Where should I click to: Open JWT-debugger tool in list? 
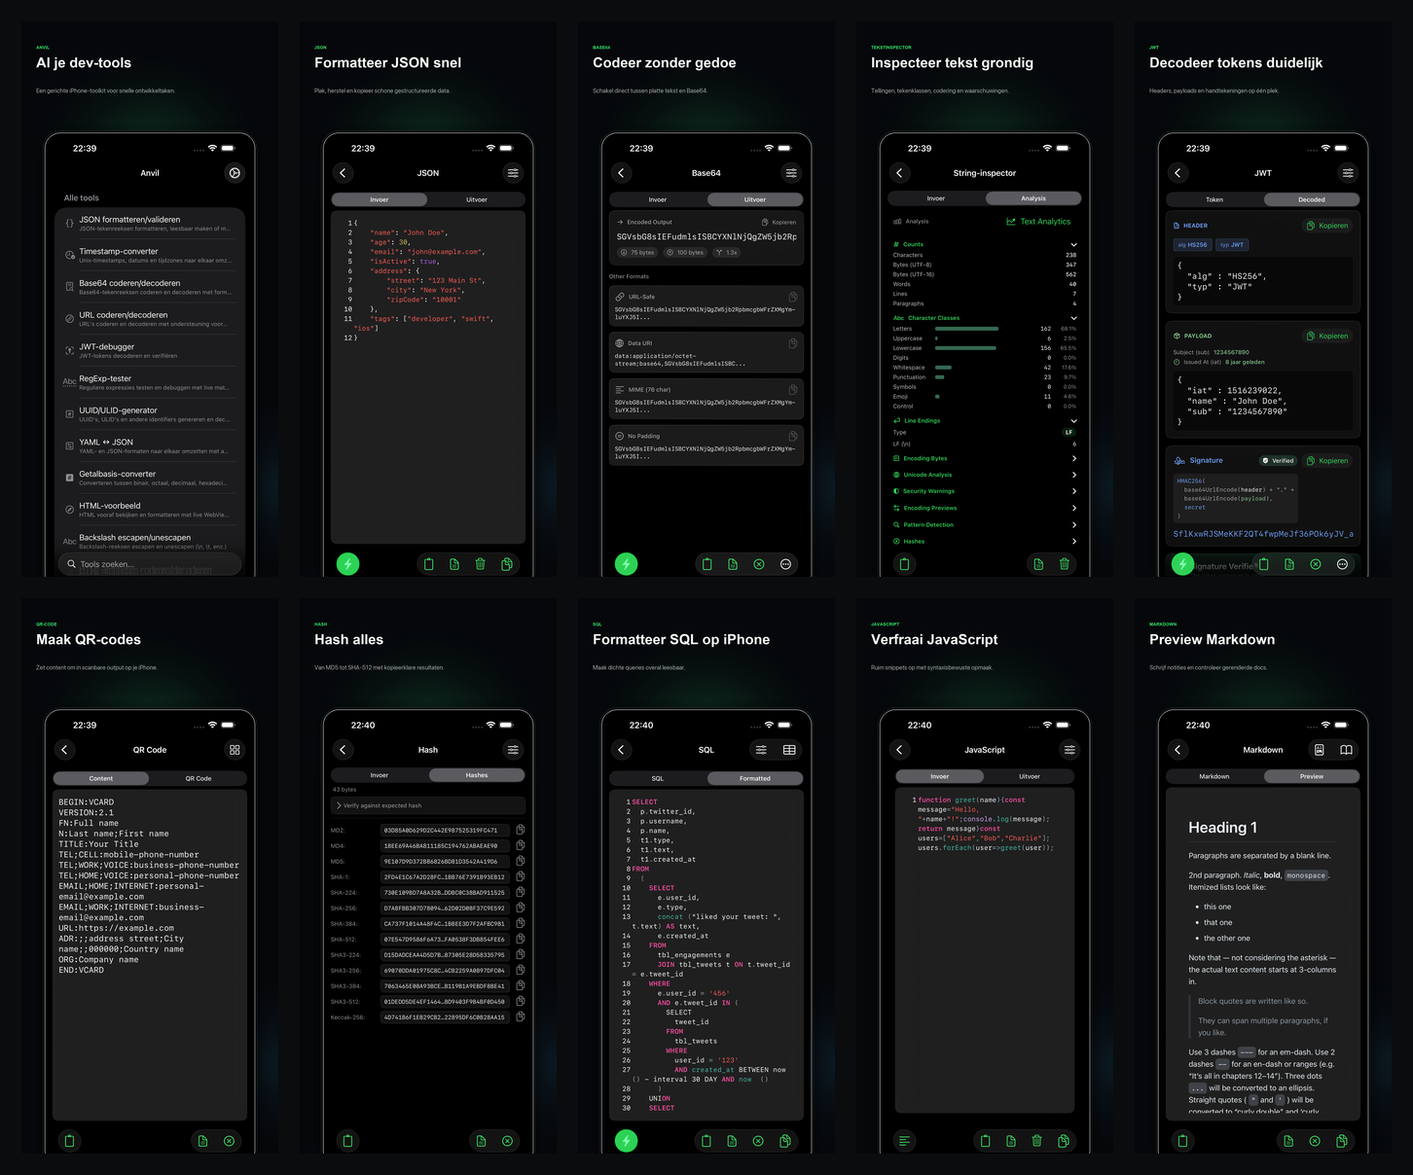pos(150,350)
